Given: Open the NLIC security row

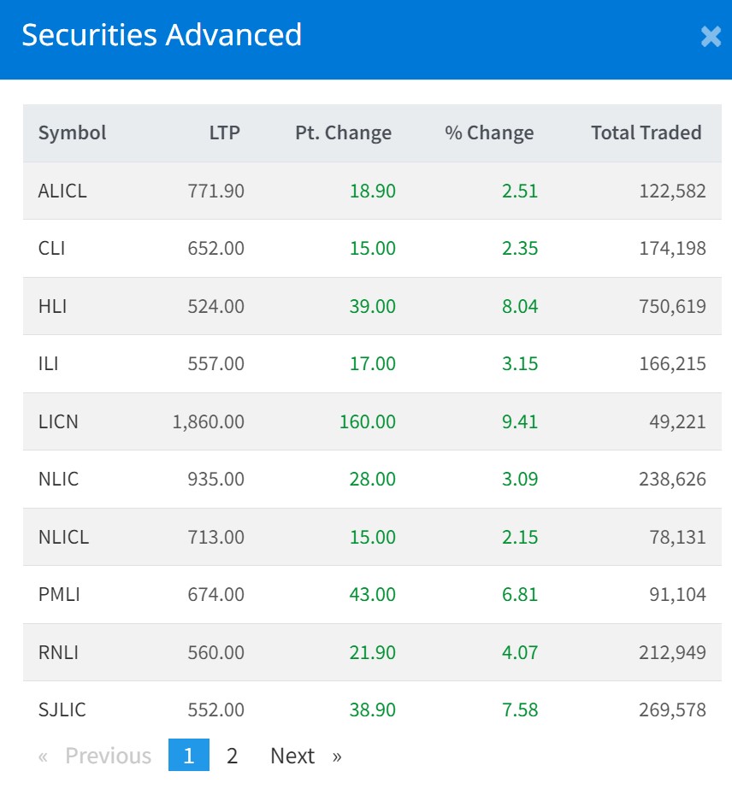Looking at the screenshot, I should pos(58,480).
